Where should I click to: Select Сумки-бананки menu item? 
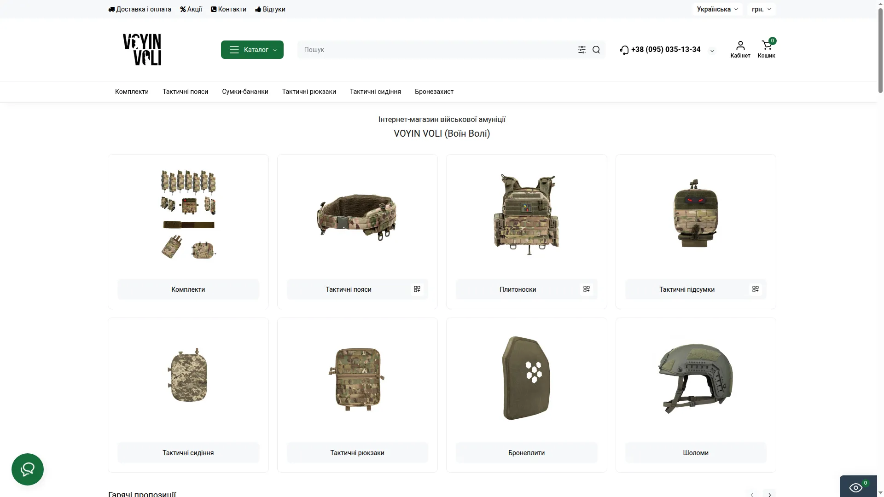point(245,92)
